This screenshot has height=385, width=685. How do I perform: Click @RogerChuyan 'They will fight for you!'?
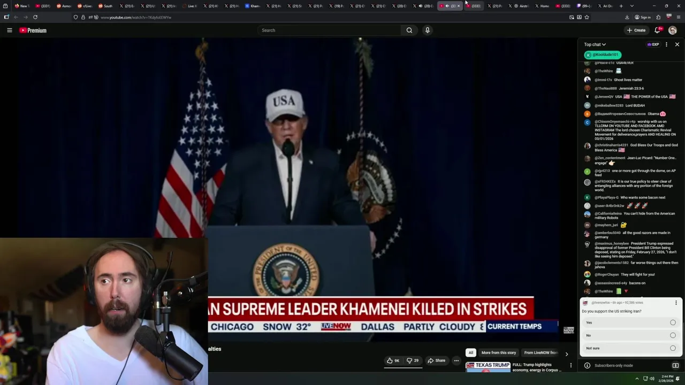(625, 274)
